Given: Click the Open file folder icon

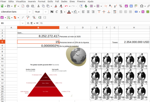Looking at the screenshot, I should [9, 6].
